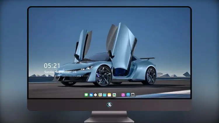
Task: Click the Sunday September 28 date text
Action: [x=60, y=72]
